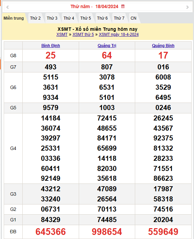Open the calendar date picker icon

pos(123,6)
